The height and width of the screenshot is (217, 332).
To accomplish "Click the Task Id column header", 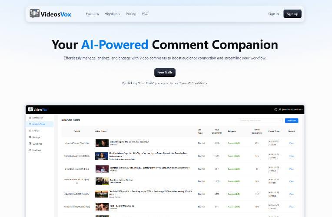I will tap(76, 132).
